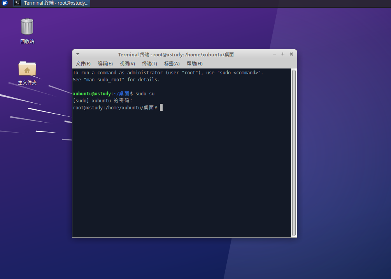Click the 回收站 label under the trash

coord(27,41)
